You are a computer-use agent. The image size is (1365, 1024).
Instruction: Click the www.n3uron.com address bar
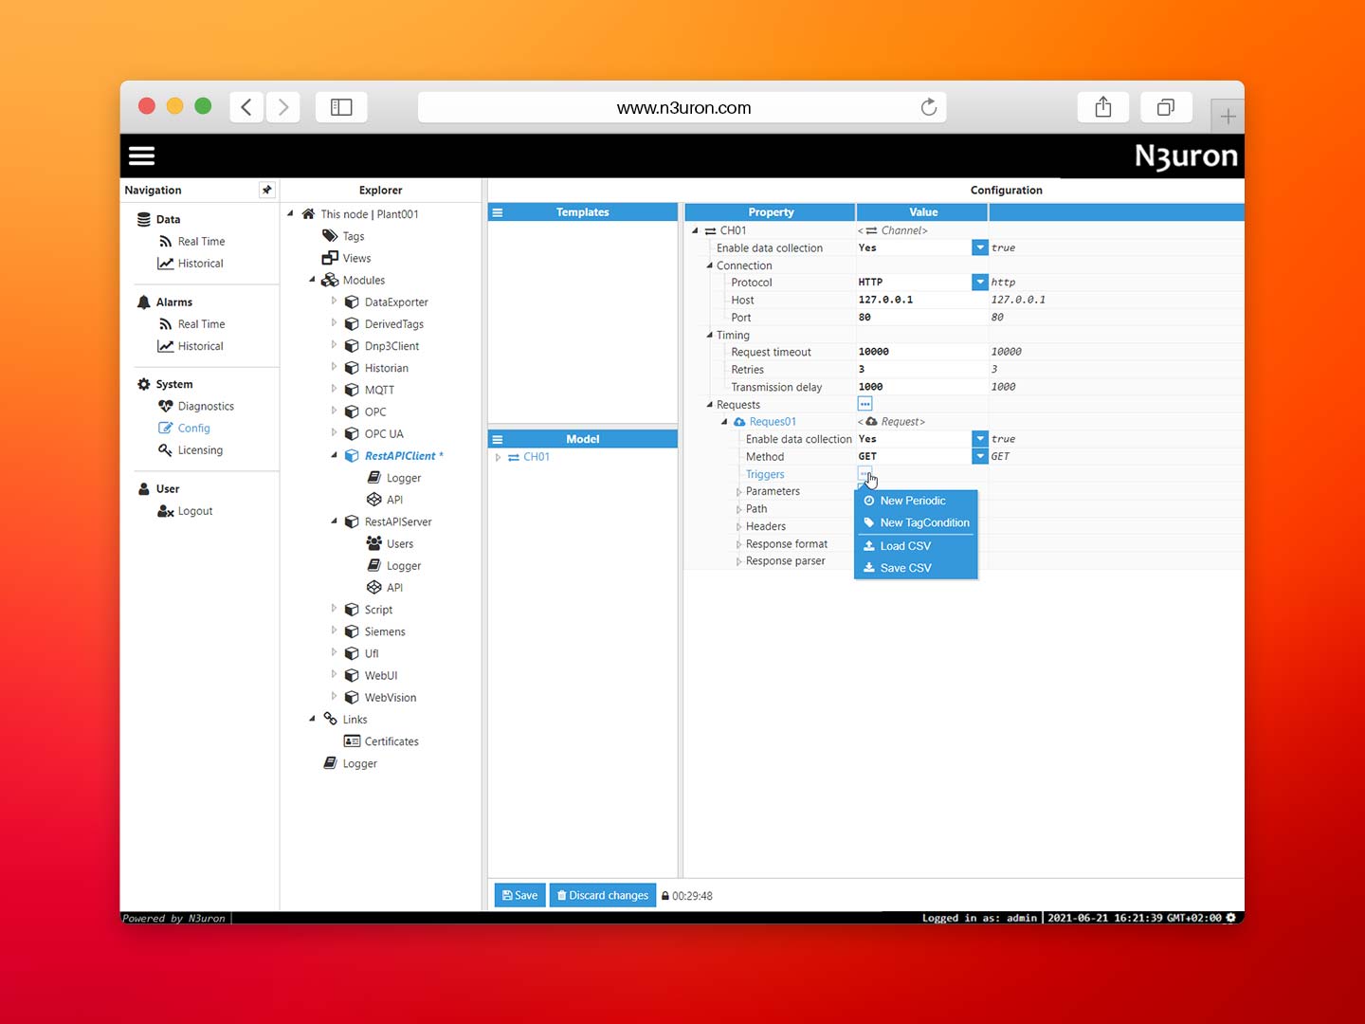click(682, 107)
